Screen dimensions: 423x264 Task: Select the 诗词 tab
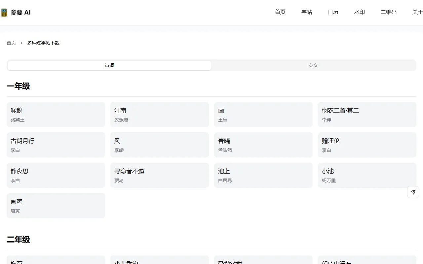109,65
